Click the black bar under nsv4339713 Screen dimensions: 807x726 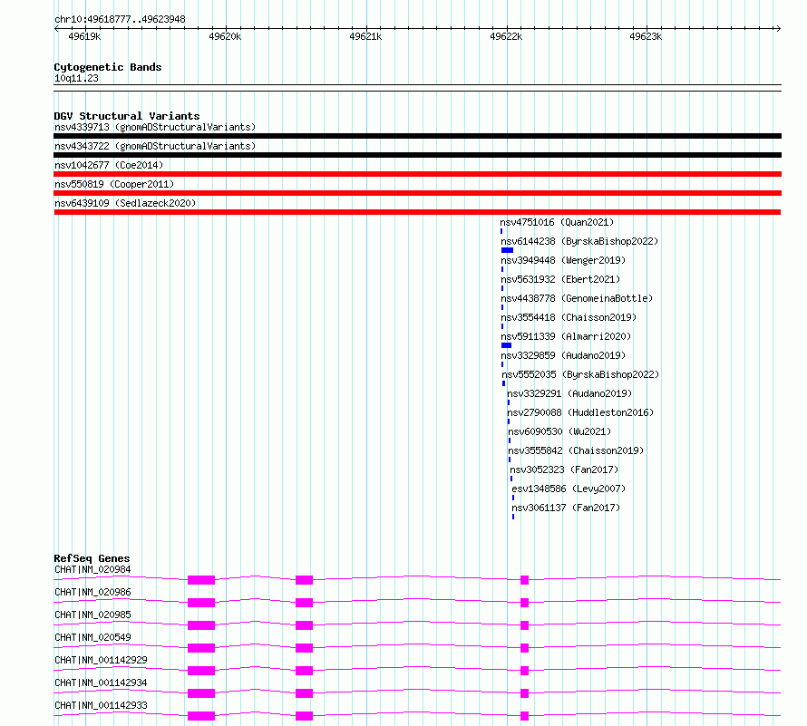click(417, 136)
